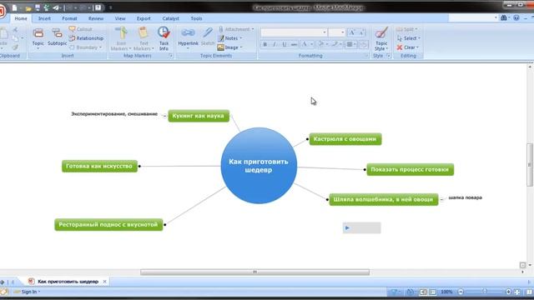Open the Review ribbon tab
The image size is (534, 300).
point(96,18)
